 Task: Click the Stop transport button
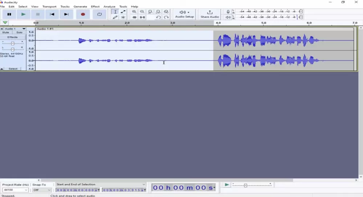(x=38, y=15)
